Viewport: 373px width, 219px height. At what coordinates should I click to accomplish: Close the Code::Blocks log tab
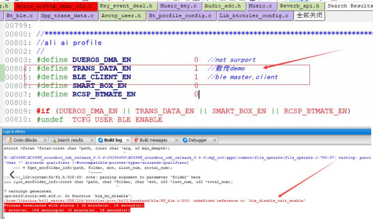pos(45,140)
